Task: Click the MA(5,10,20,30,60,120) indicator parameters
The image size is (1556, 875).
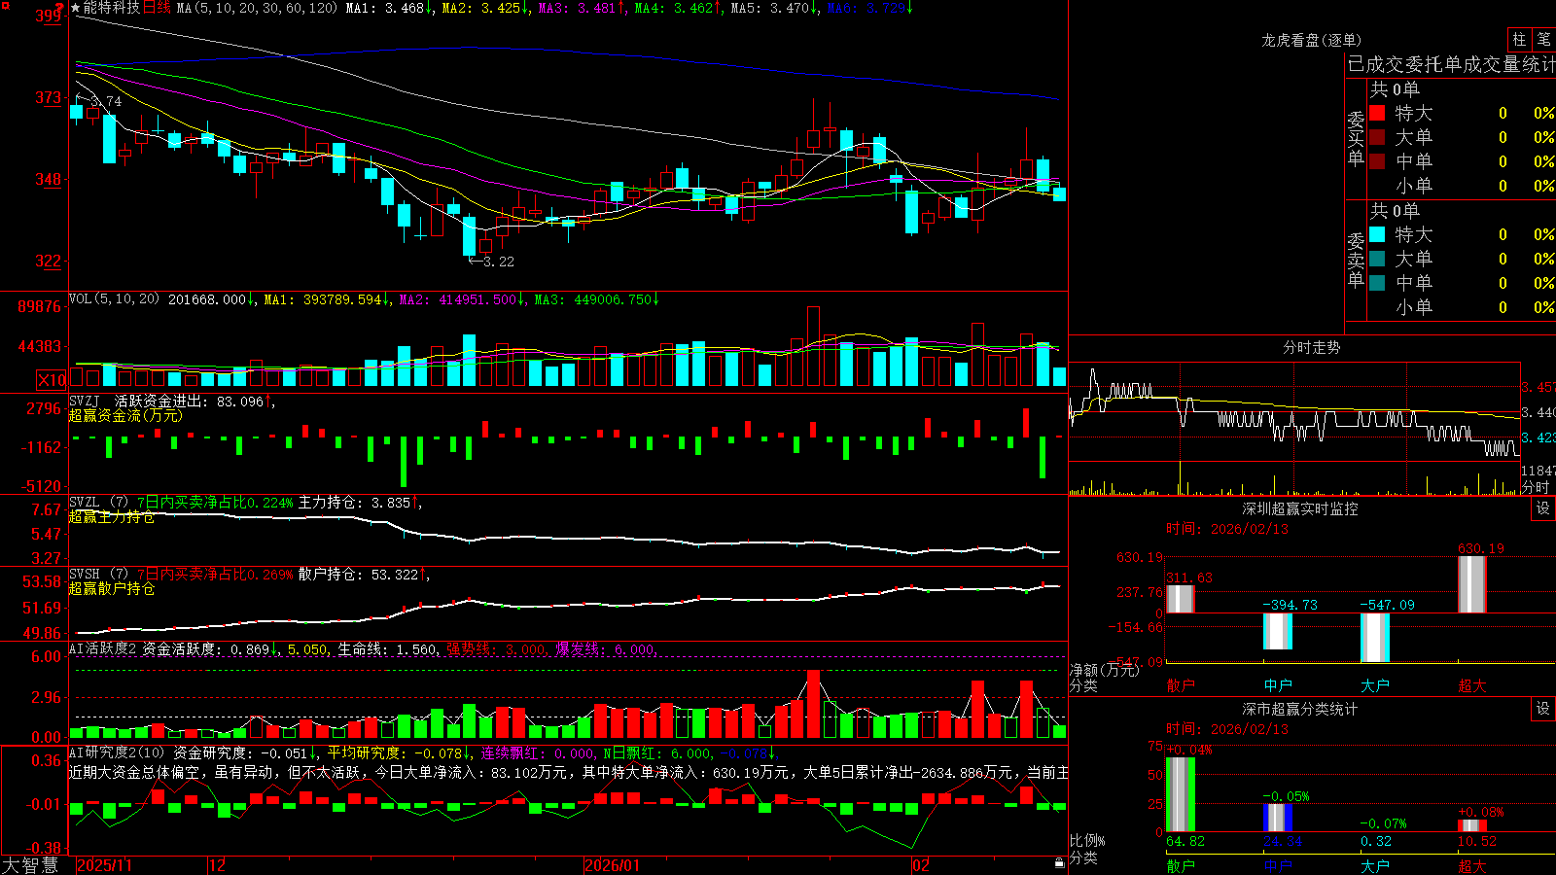Action: (x=257, y=8)
